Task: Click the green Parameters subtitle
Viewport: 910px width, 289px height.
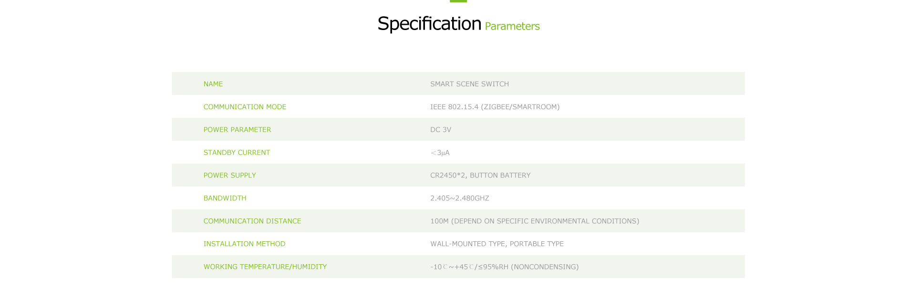Action: [512, 26]
